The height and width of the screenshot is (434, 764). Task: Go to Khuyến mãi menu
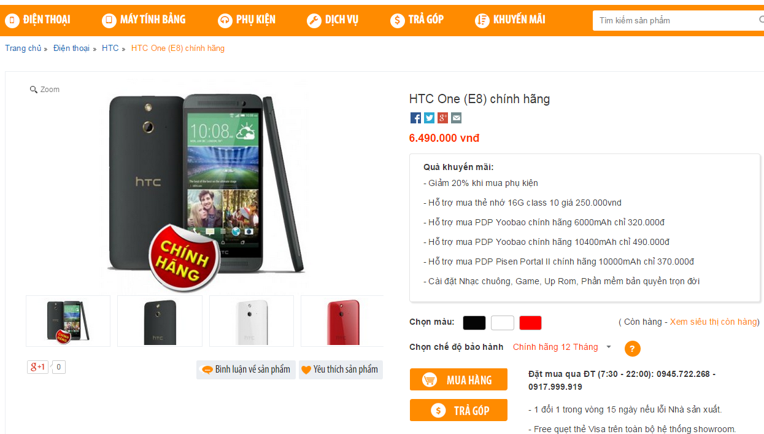(510, 20)
